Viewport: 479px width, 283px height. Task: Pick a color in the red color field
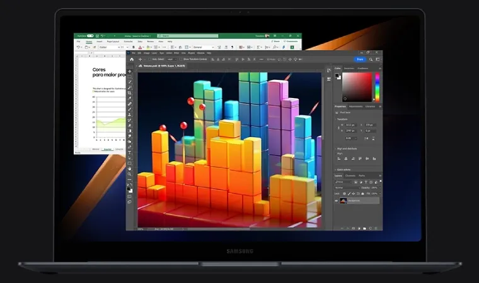click(x=357, y=87)
